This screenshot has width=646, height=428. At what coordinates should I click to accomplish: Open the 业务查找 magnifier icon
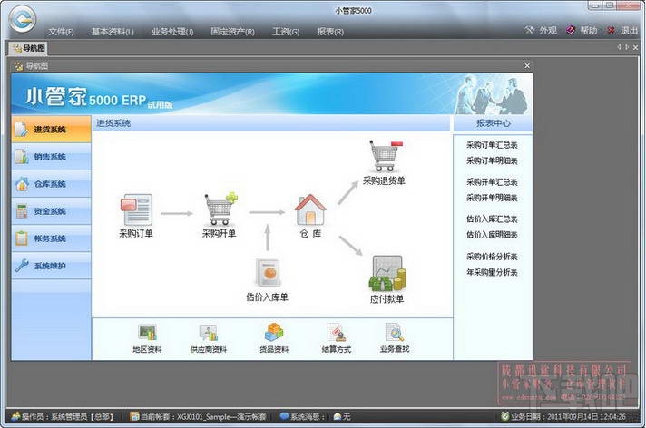395,332
